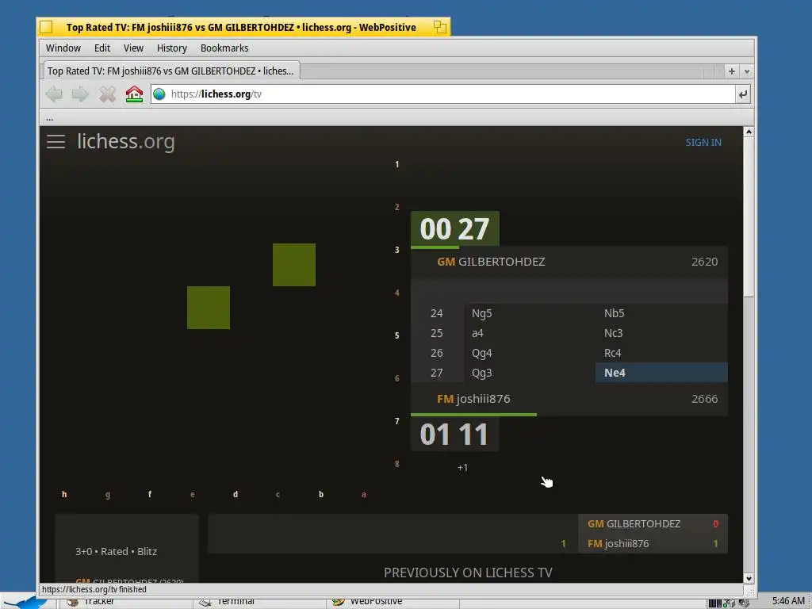Open the View menu
The width and height of the screenshot is (812, 609).
click(x=133, y=48)
